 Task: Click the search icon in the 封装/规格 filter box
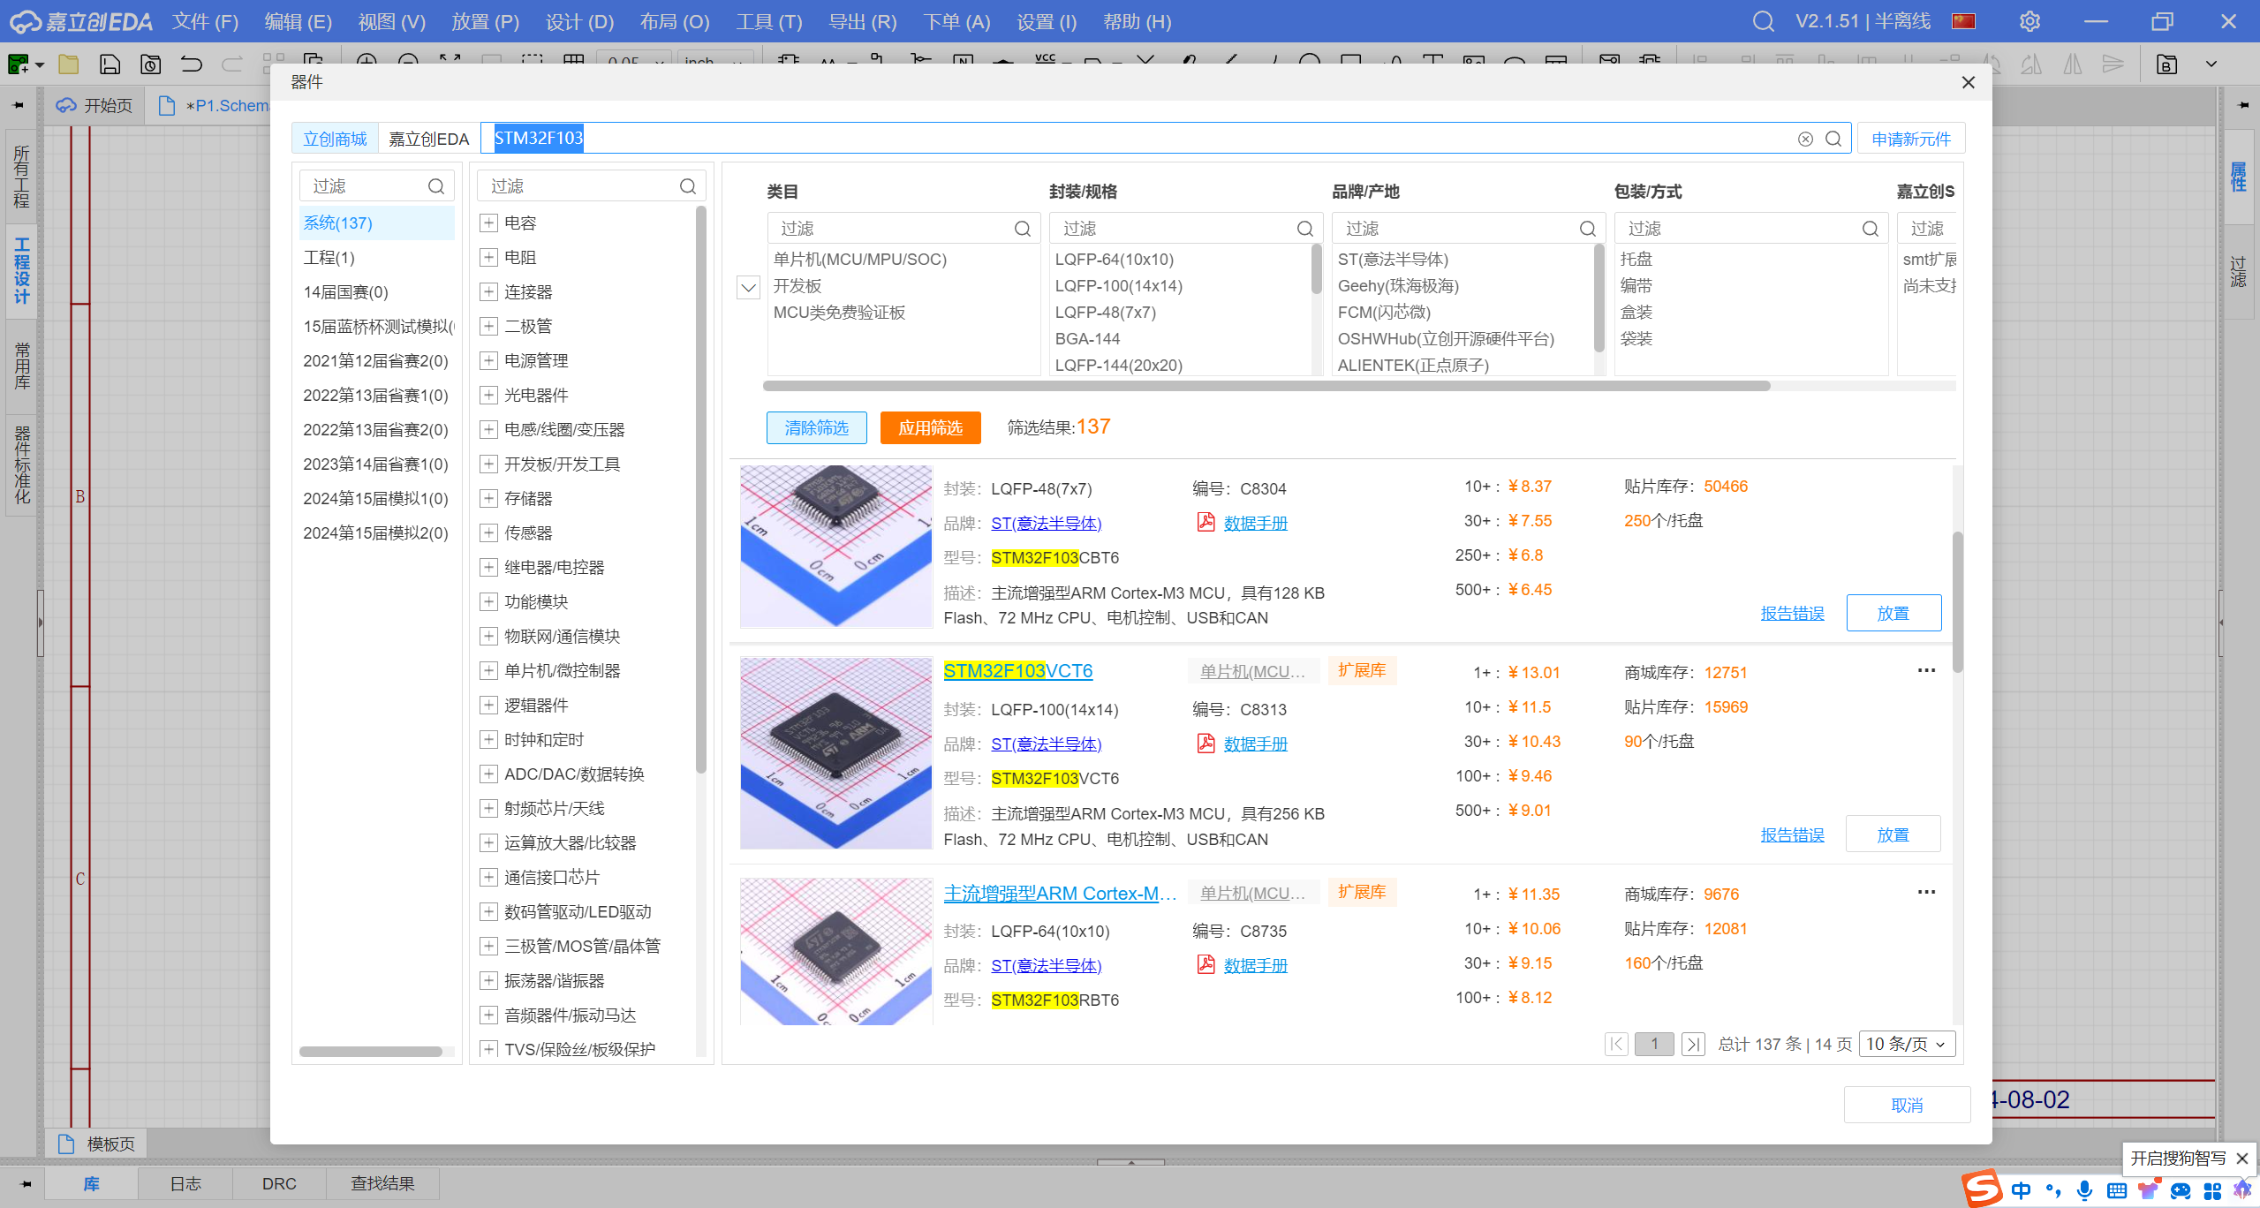click(1304, 229)
